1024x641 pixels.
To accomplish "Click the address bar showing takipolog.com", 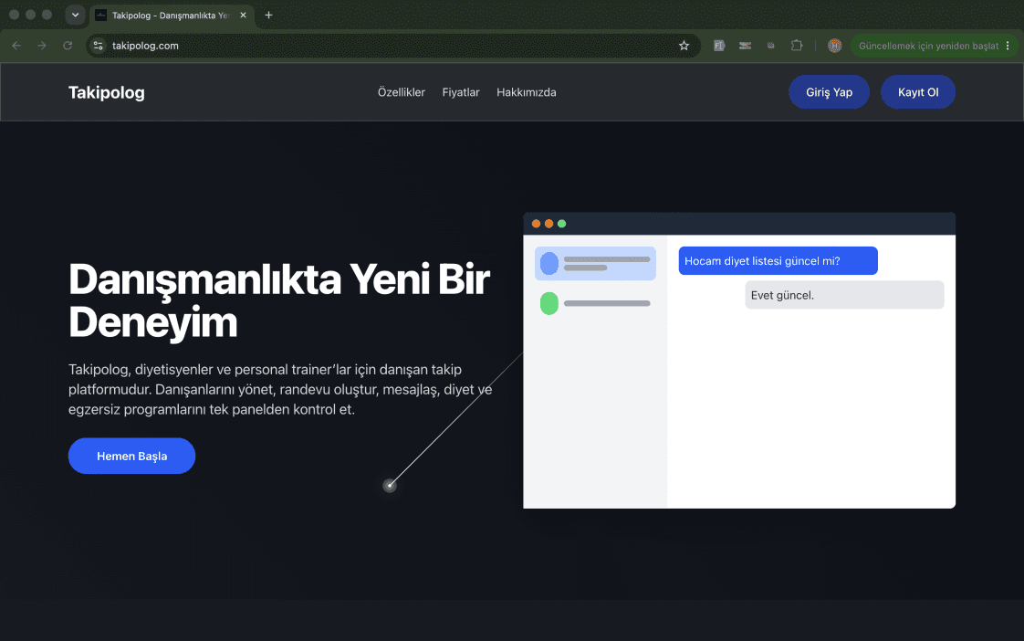I will tap(392, 46).
